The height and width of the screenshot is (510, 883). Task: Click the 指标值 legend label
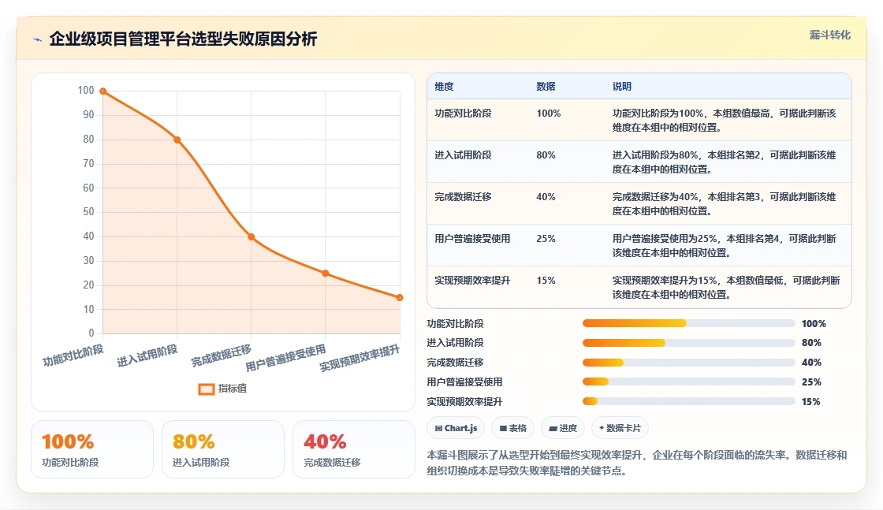(x=233, y=389)
